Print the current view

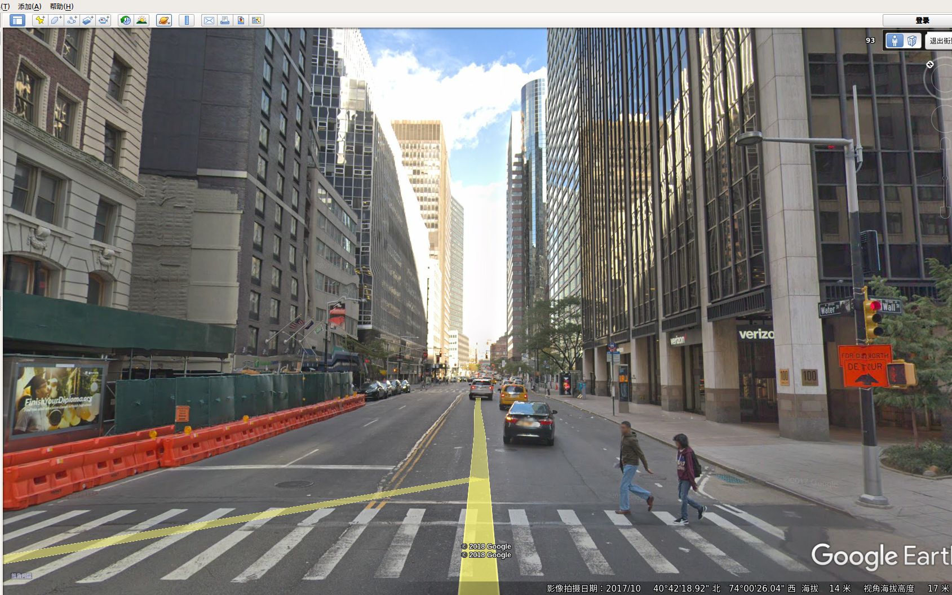click(x=225, y=20)
